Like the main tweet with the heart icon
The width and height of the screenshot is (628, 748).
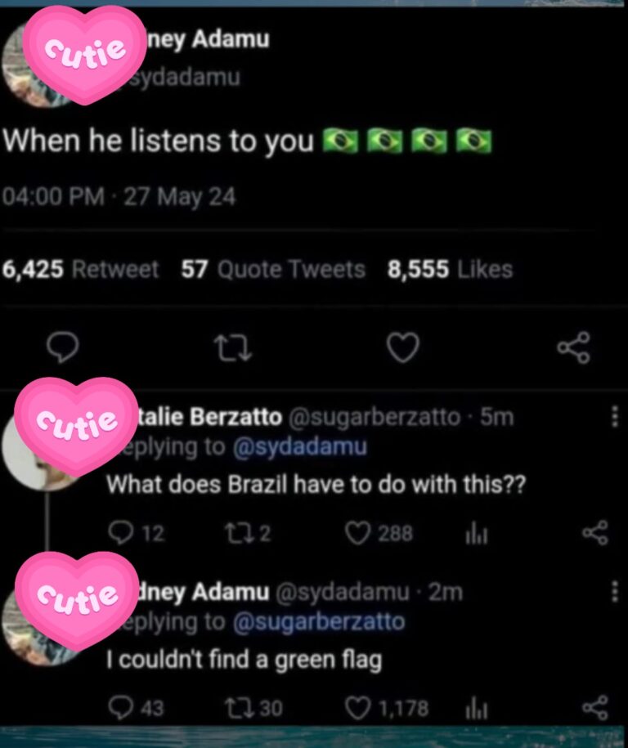[402, 349]
